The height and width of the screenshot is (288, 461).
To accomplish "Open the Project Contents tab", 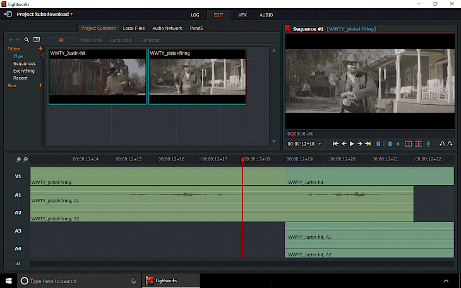I will click(98, 28).
